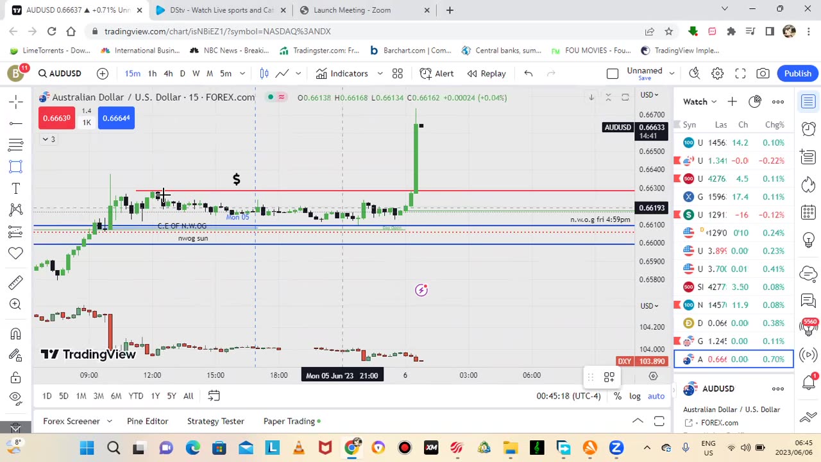Open the chart layout selector square
This screenshot has width=821, height=462.
point(613,73)
